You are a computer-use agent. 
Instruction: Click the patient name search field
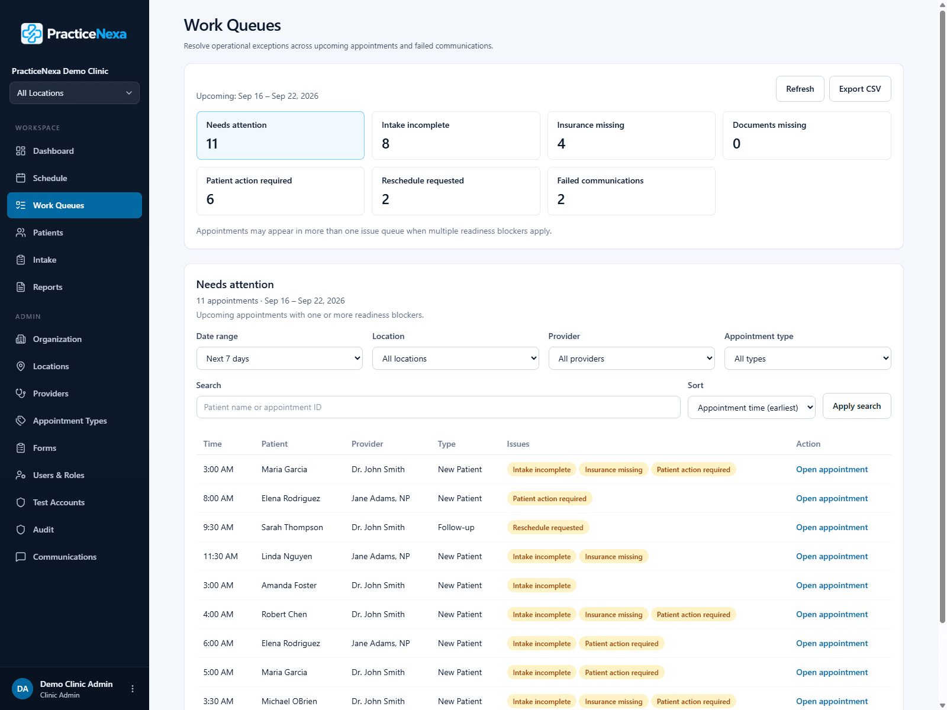tap(438, 407)
